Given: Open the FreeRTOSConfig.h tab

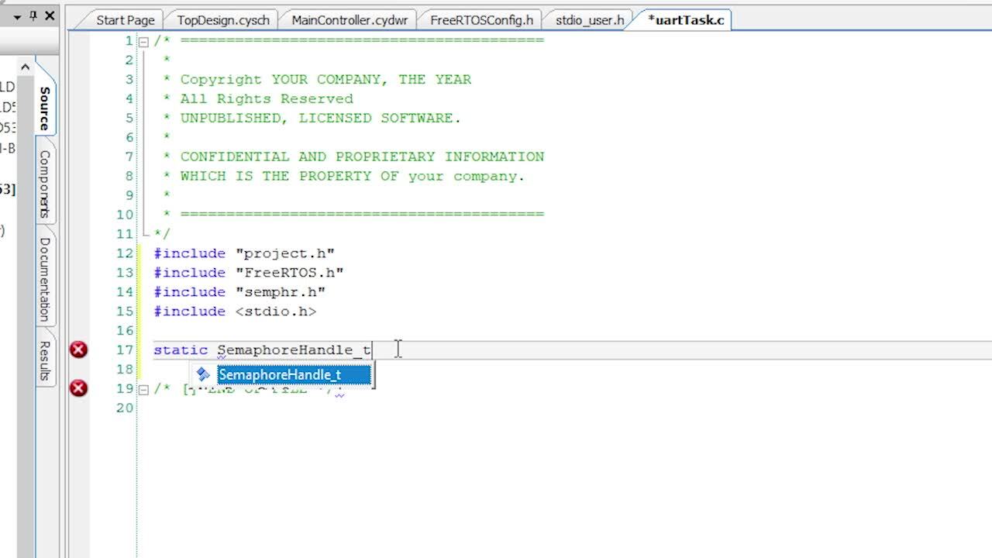Looking at the screenshot, I should click(x=481, y=20).
